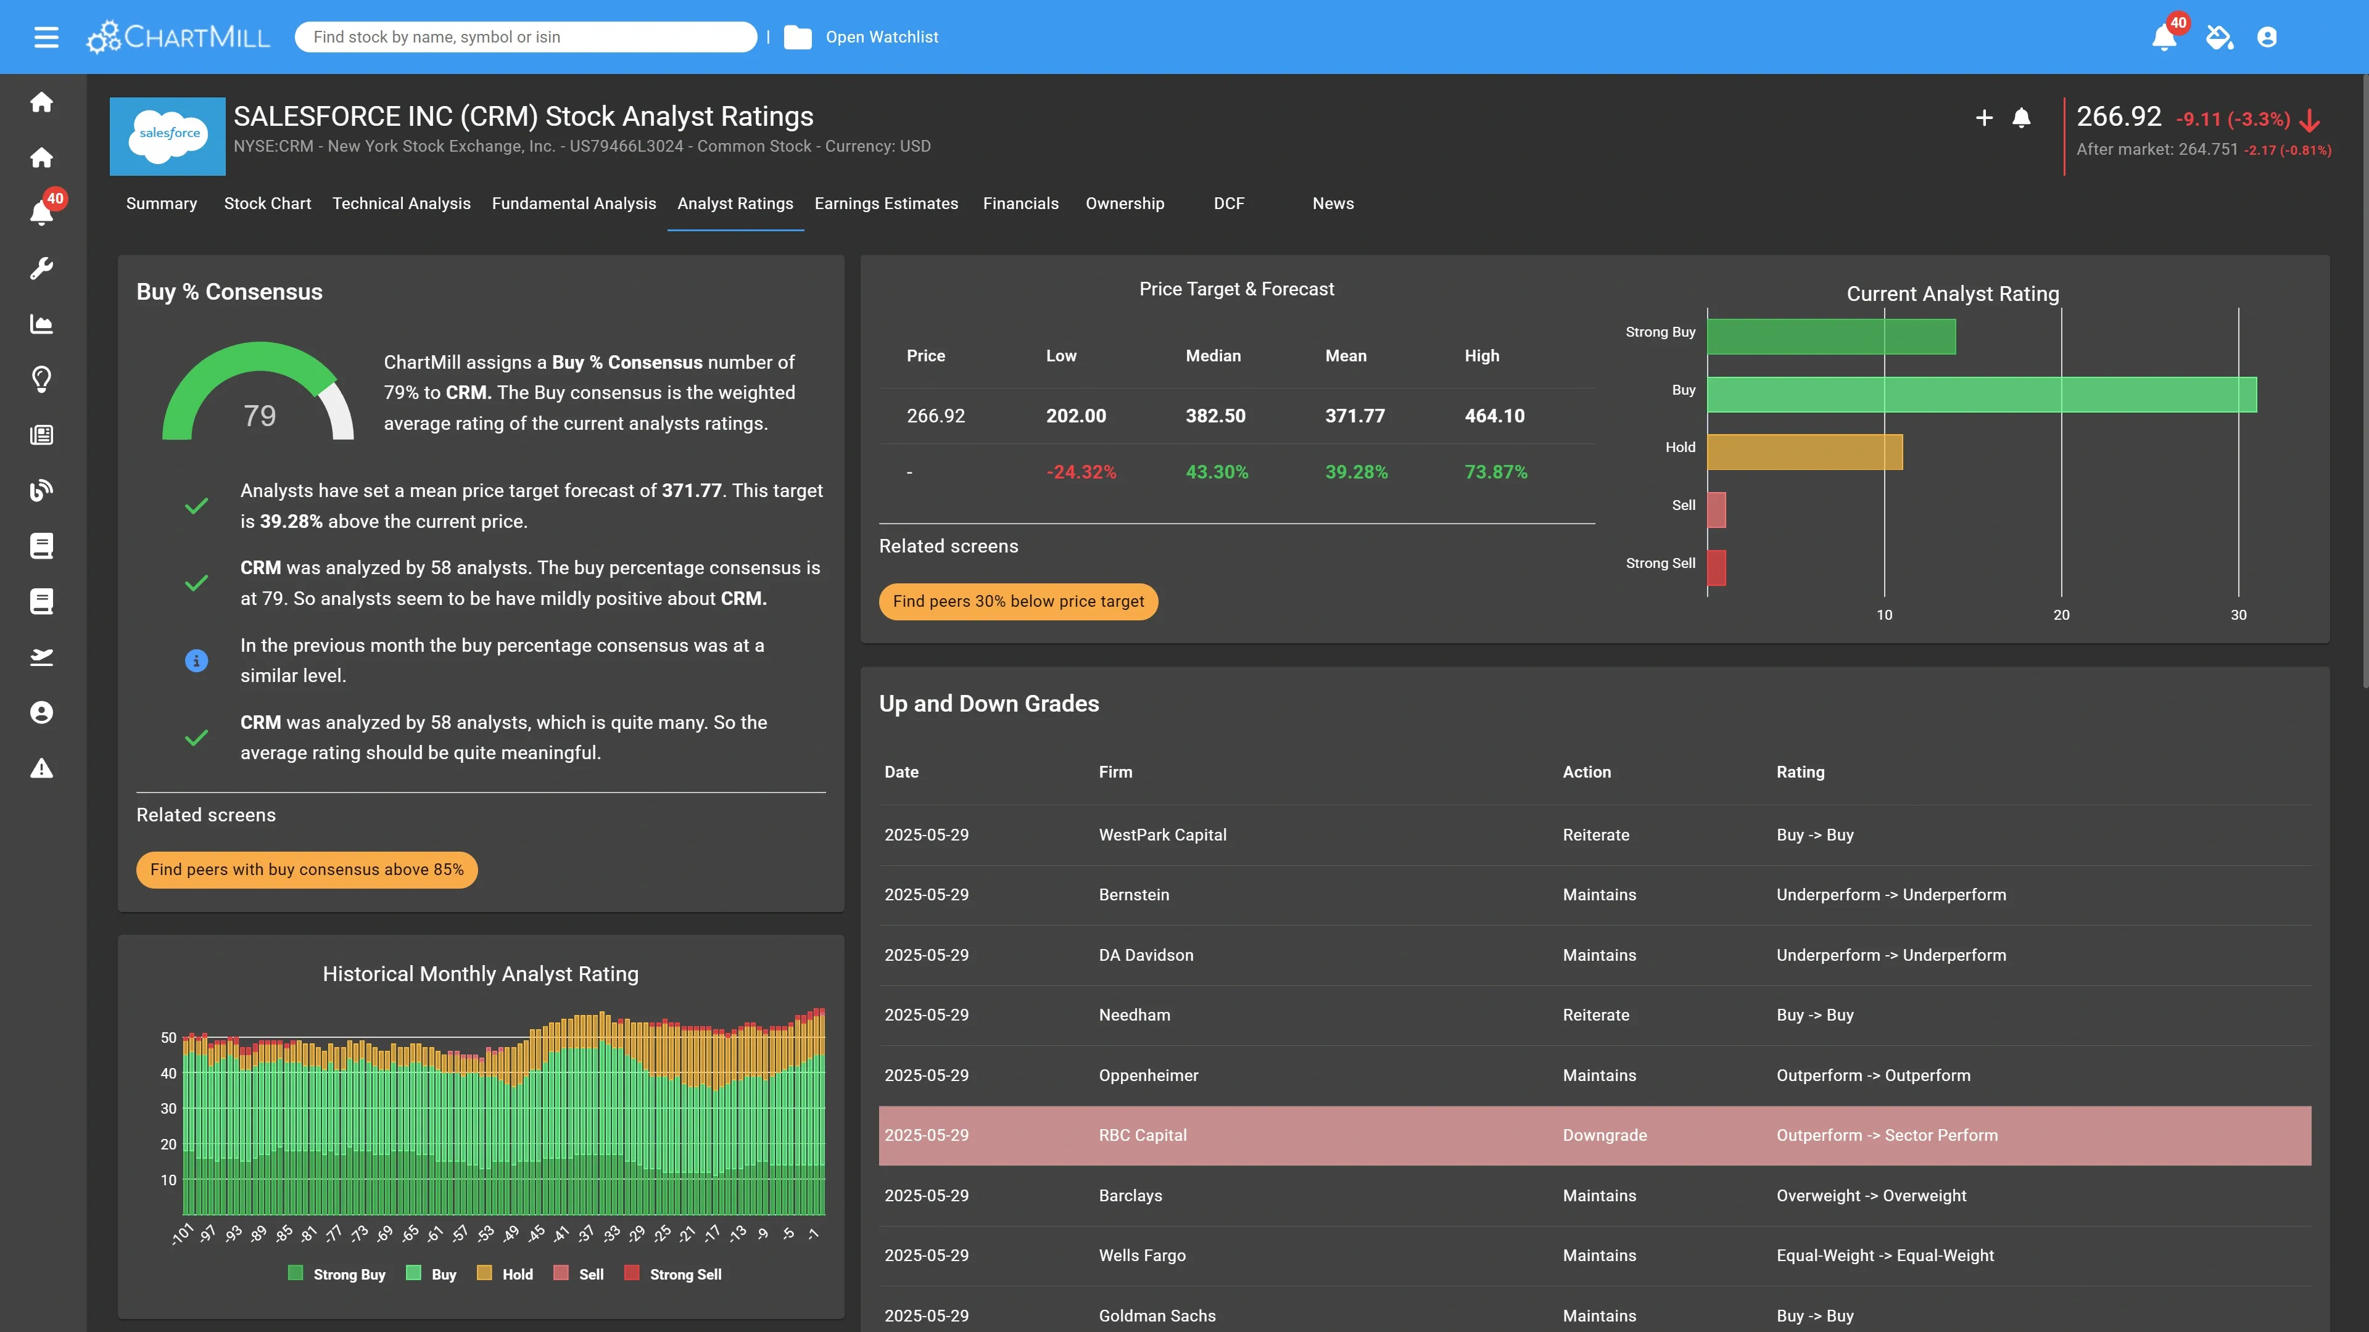Click the lightbulb ideas sidebar icon

click(41, 379)
